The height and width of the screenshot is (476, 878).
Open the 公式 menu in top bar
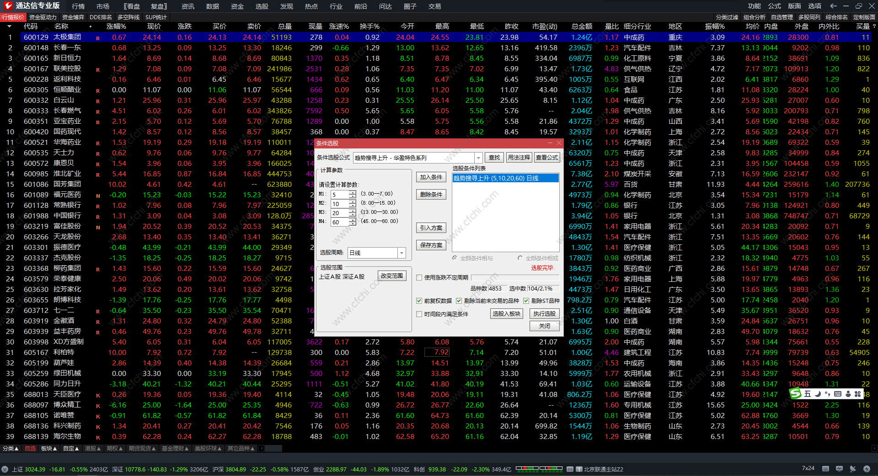[x=774, y=6]
